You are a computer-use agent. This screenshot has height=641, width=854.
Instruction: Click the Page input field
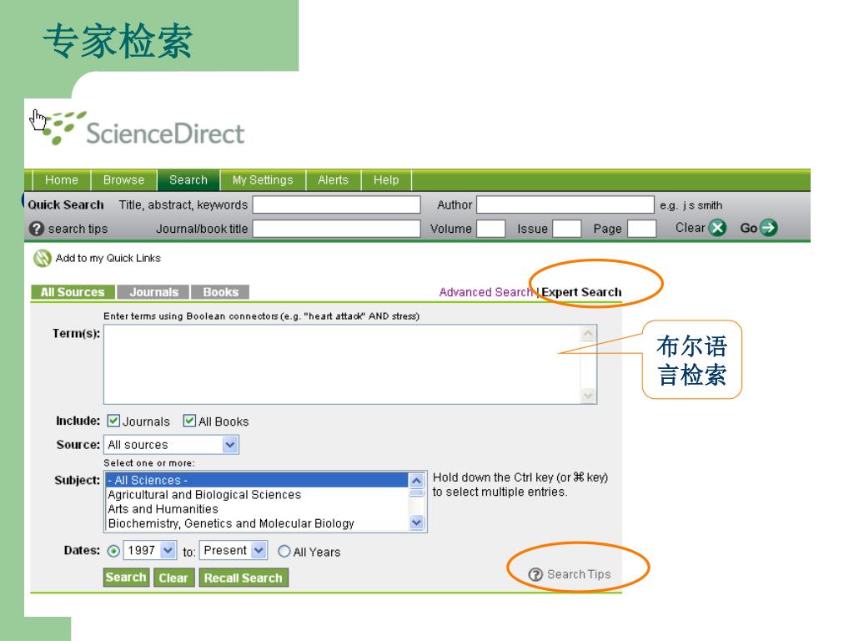[641, 229]
